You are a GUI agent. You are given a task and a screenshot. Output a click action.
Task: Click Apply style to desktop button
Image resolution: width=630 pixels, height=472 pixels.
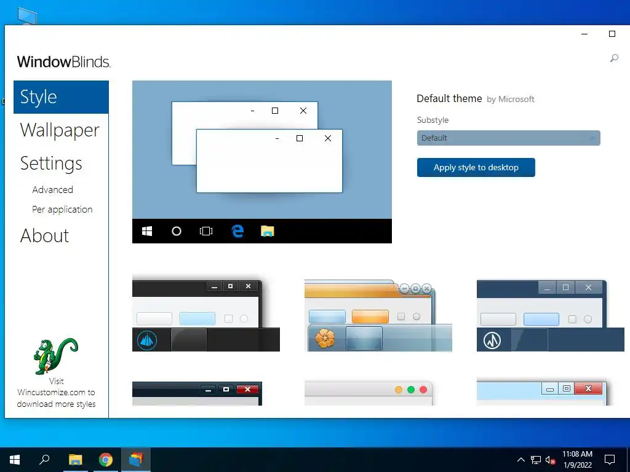476,167
